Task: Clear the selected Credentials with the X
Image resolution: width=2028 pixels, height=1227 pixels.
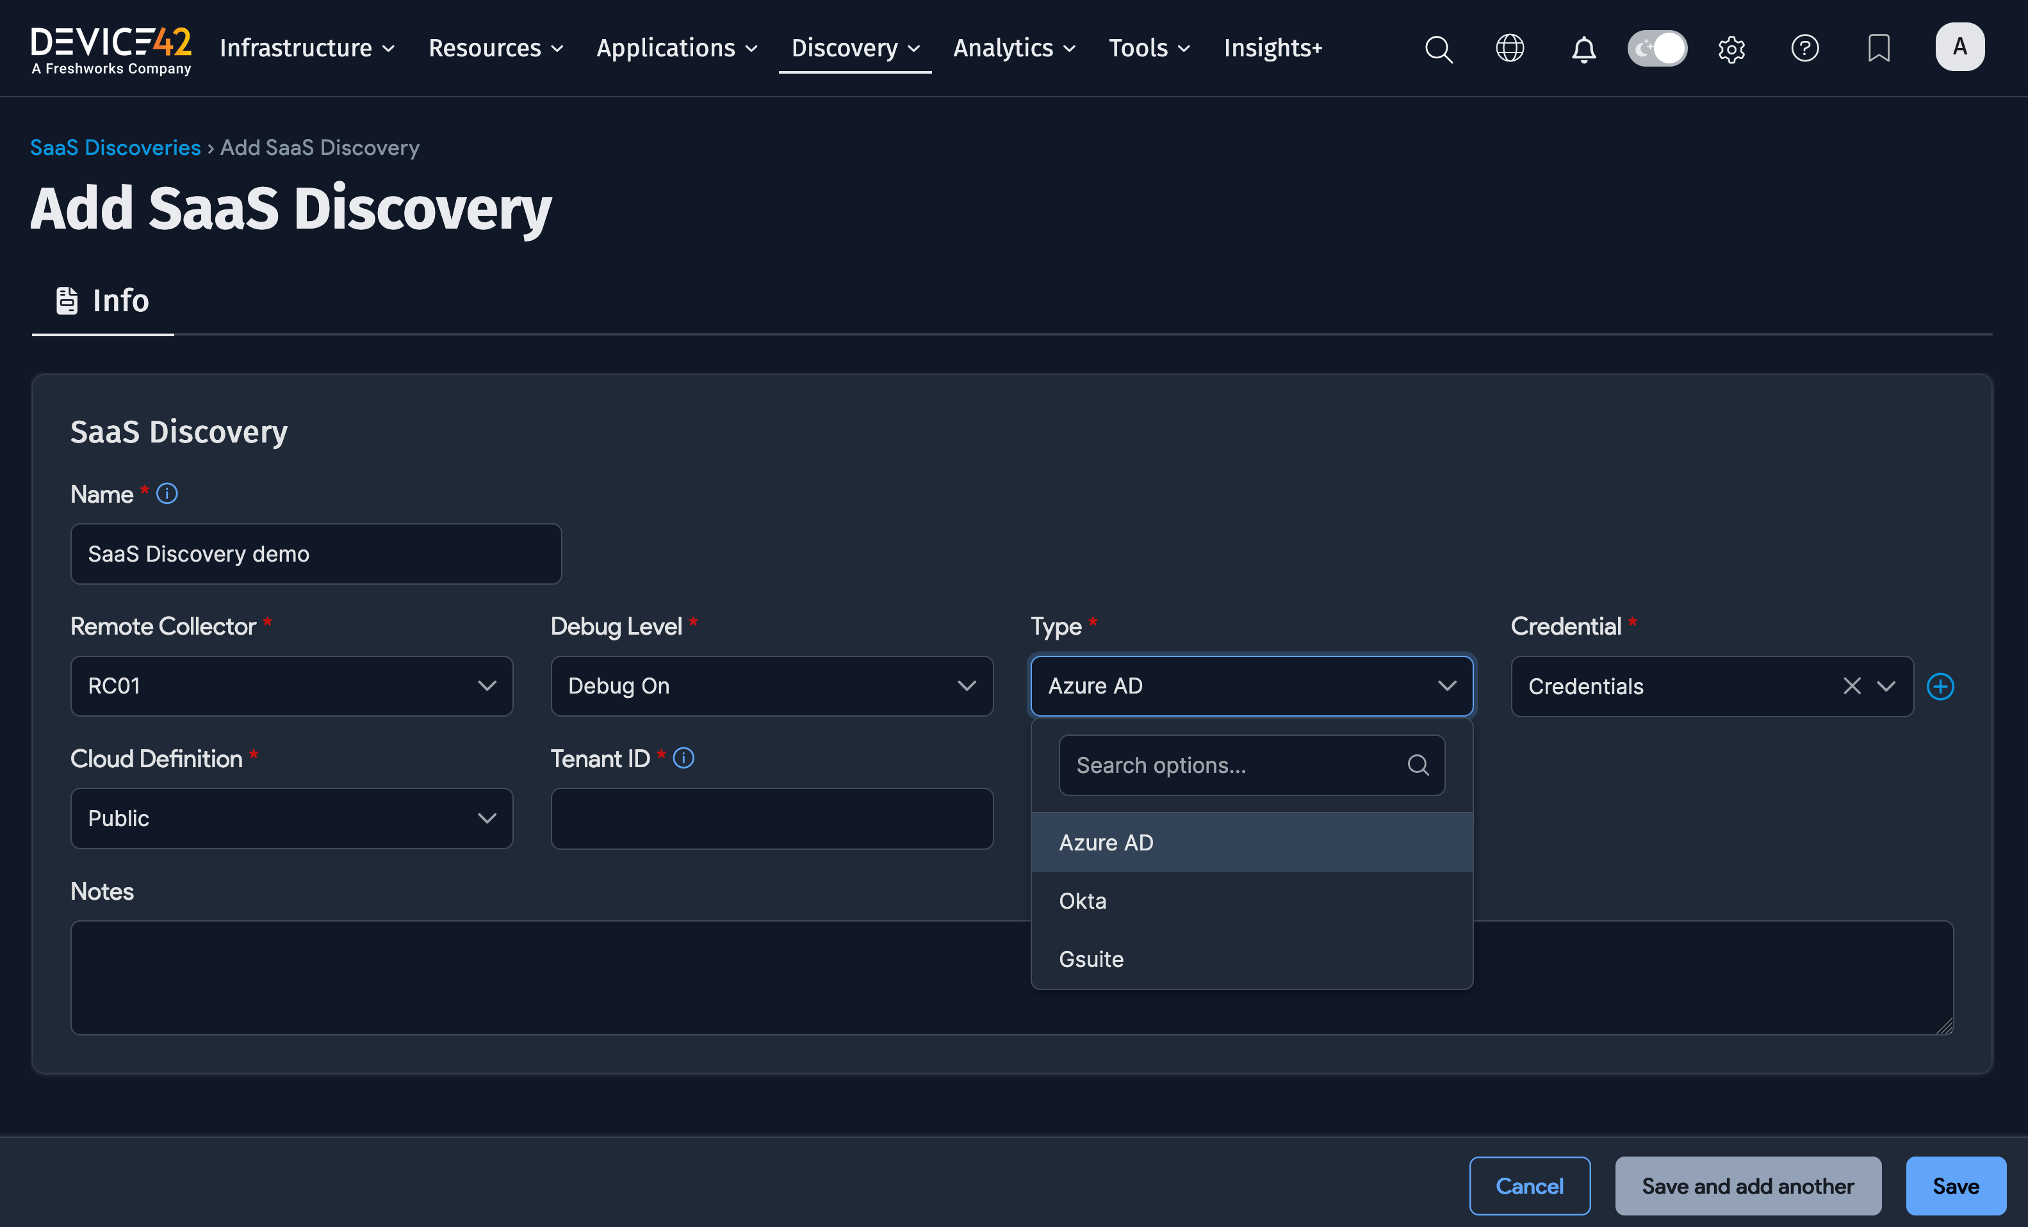Action: (1852, 685)
